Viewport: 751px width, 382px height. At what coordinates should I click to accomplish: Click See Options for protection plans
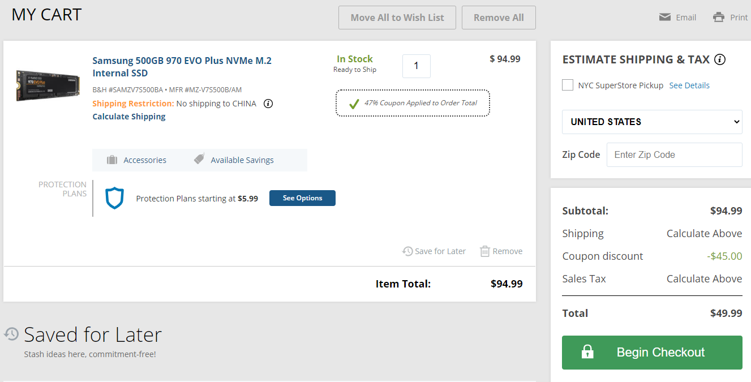coord(302,198)
